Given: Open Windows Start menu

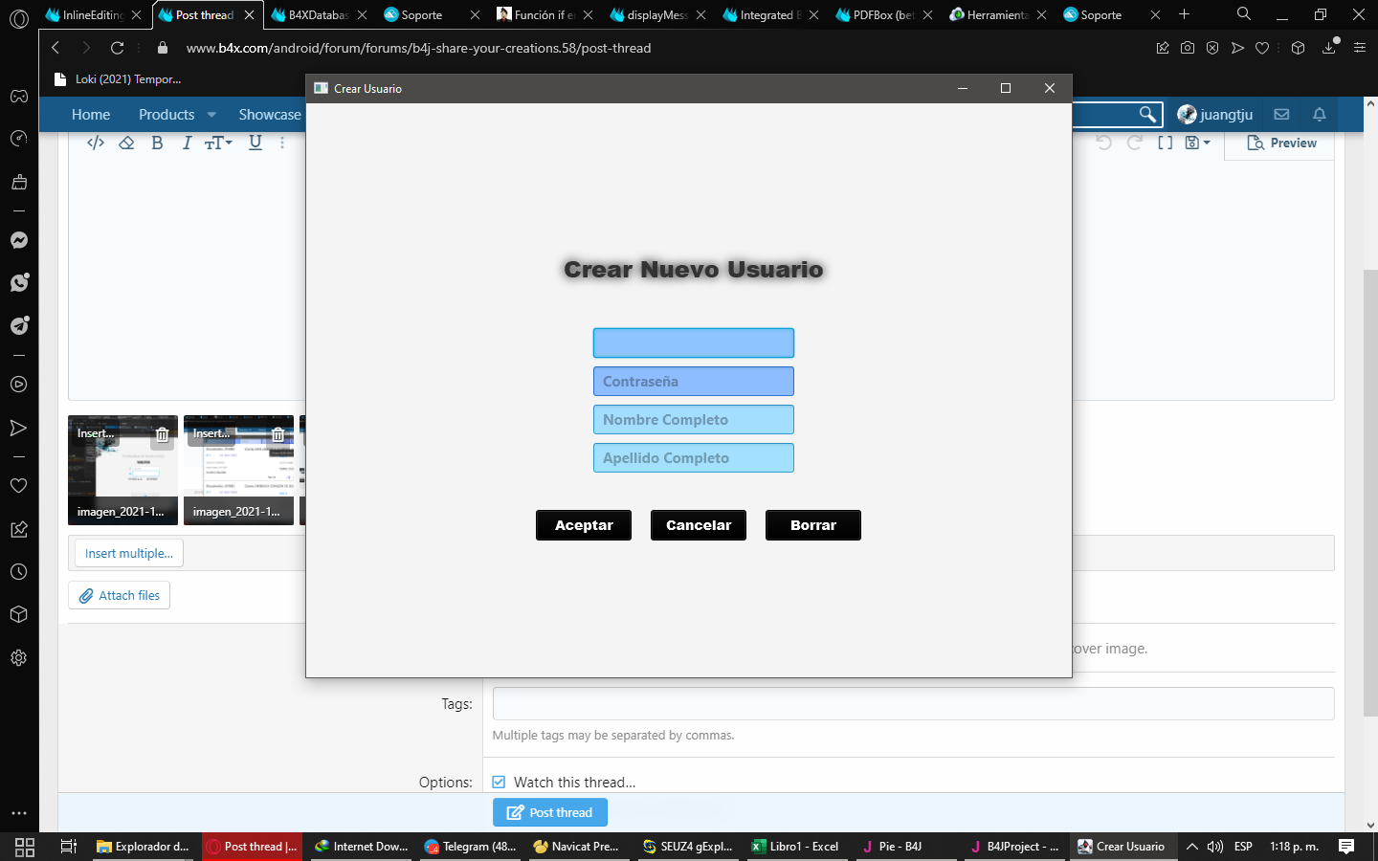Looking at the screenshot, I should coord(25,847).
